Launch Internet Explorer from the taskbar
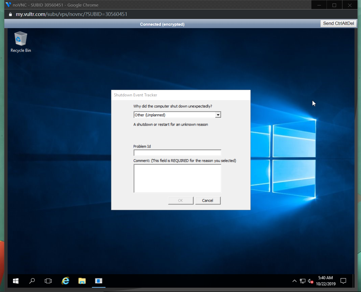 [66, 281]
